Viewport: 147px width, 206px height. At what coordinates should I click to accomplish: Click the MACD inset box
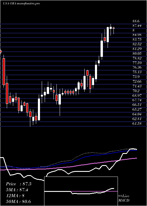click(81, 191)
